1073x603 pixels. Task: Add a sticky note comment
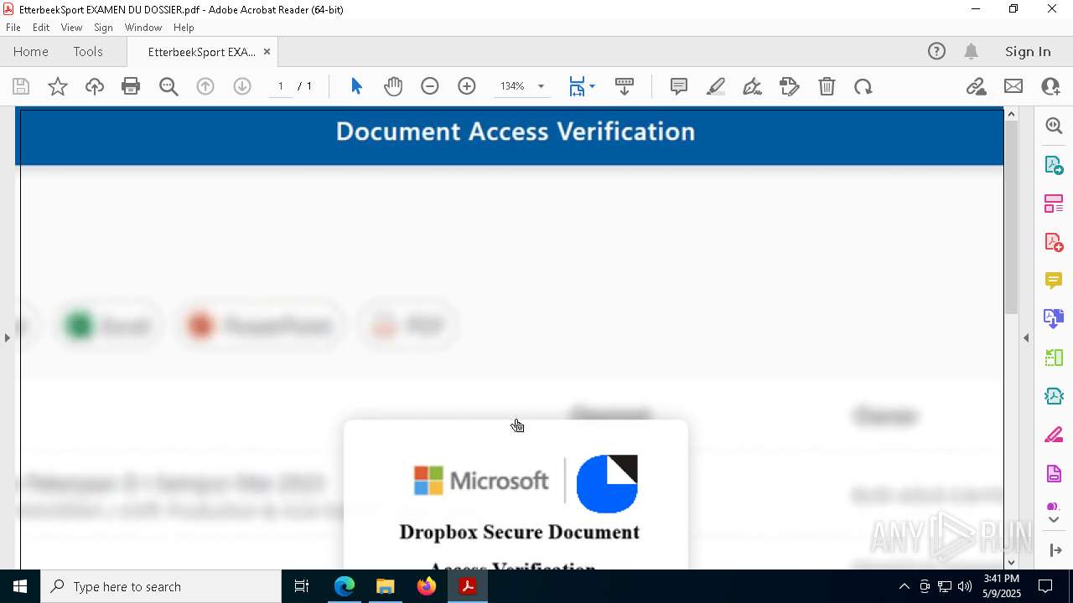coord(679,86)
